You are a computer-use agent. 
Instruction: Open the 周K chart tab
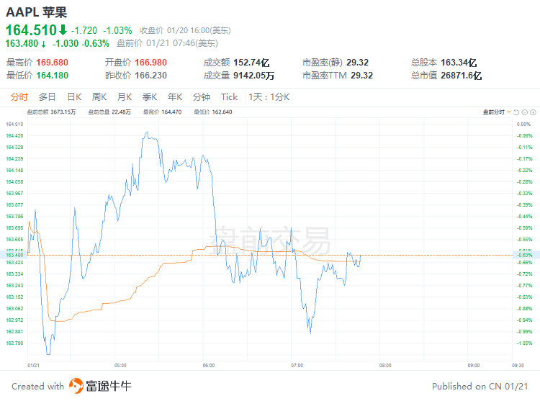tap(99, 97)
